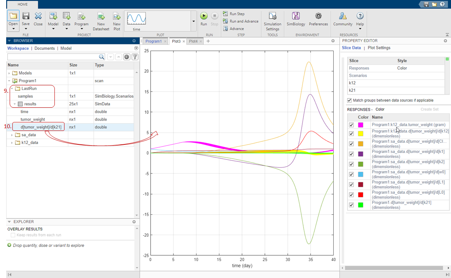This screenshot has height=278, width=451.
Task: Expand the Models folder in Browser
Action: pyautogui.click(x=9, y=73)
